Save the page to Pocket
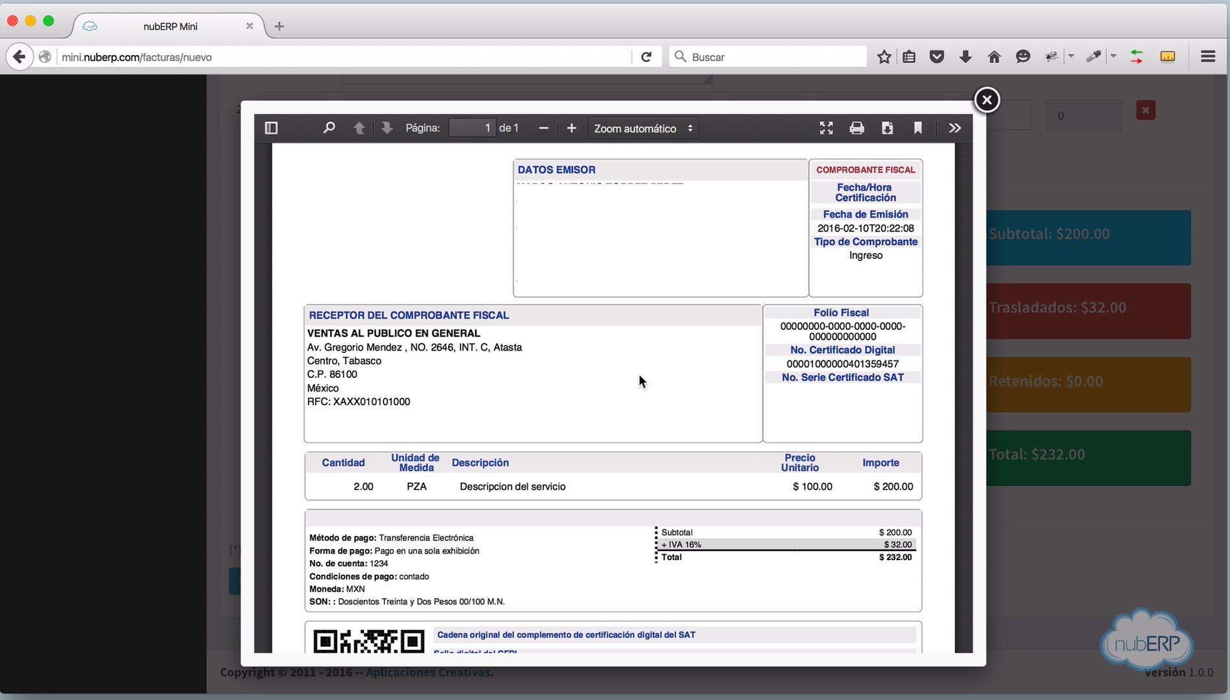Viewport: 1230px width, 700px height. (936, 56)
